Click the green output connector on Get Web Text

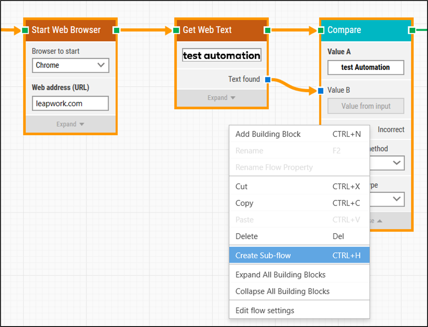coord(268,30)
